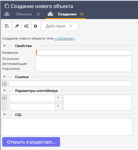The height and width of the screenshot is (150, 138).
Task: Switch to the Объекты tab
Action: pos(24,14)
